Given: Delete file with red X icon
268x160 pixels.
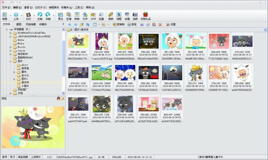Looking at the screenshot, I should (160, 24).
